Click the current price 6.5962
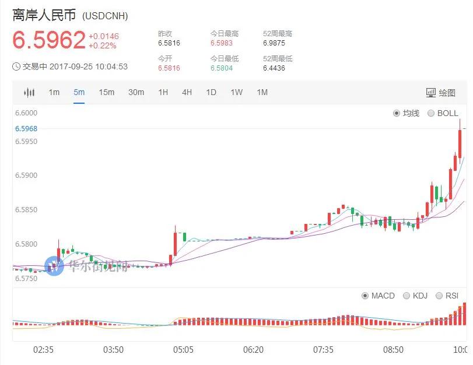Viewport: 473px width, 365px height. (x=49, y=40)
